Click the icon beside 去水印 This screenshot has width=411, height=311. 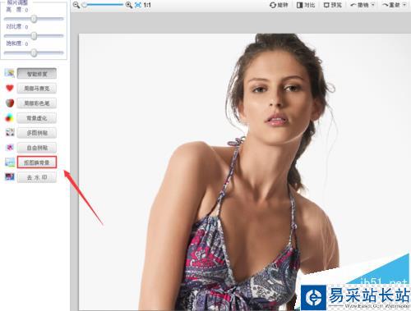(x=10, y=177)
